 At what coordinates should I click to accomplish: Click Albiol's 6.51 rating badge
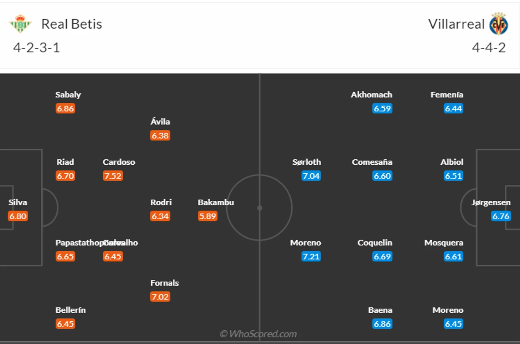(x=453, y=176)
